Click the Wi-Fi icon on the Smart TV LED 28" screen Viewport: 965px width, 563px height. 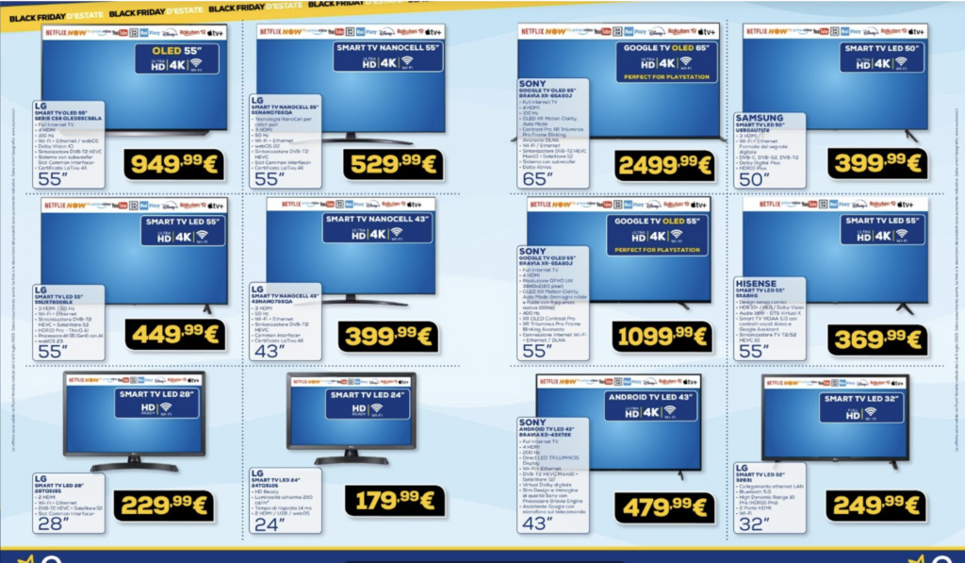(166, 408)
